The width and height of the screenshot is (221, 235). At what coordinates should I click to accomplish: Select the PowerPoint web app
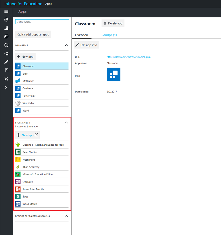click(x=42, y=96)
